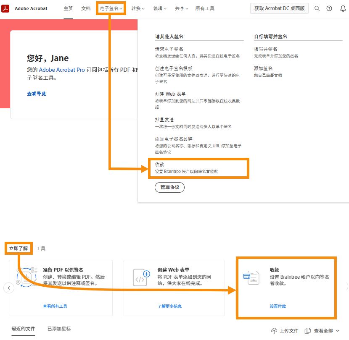This screenshot has height=340, width=349.
Task: Switch to the 工具 tab
Action: (40, 248)
